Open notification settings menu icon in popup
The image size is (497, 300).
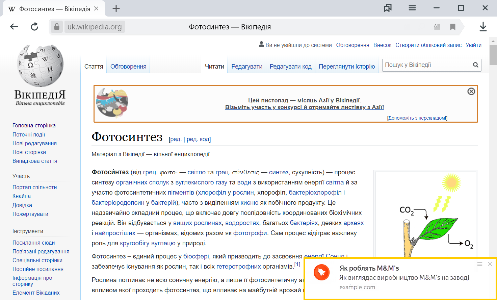pyautogui.click(x=480, y=264)
